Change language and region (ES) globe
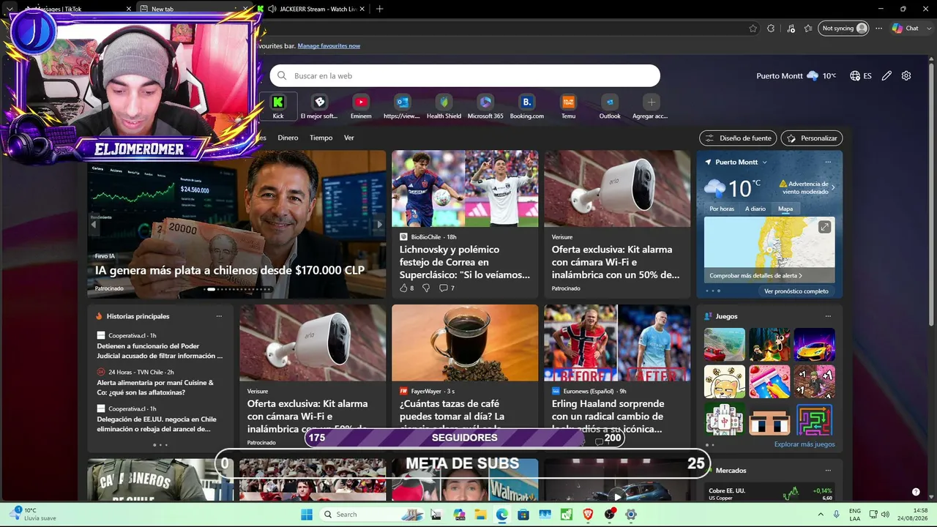Screen dimensions: 937x527 click(x=861, y=76)
